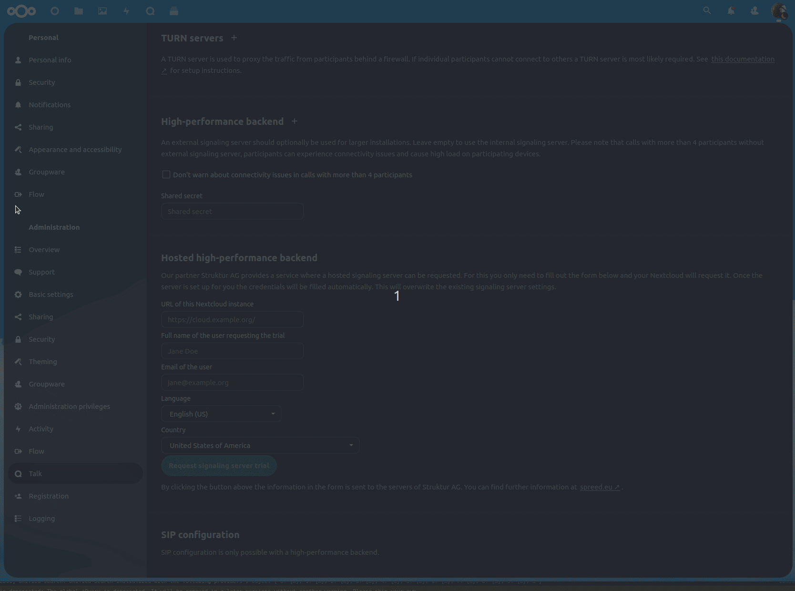
Task: Click the Notifications bell sidebar icon
Action: pyautogui.click(x=18, y=105)
